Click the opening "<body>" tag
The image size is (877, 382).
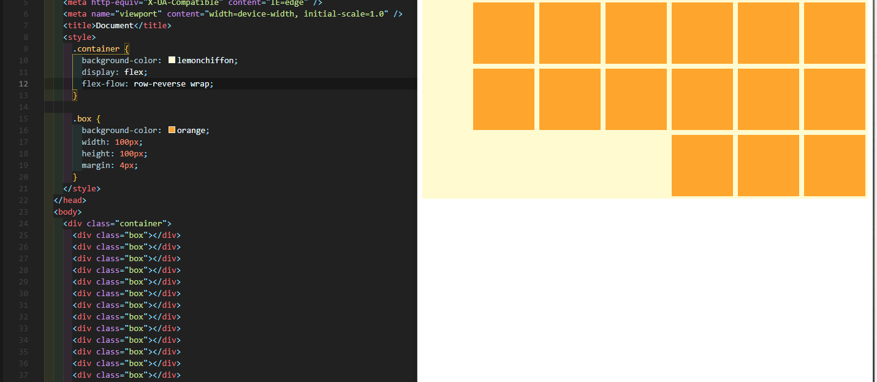click(x=67, y=212)
